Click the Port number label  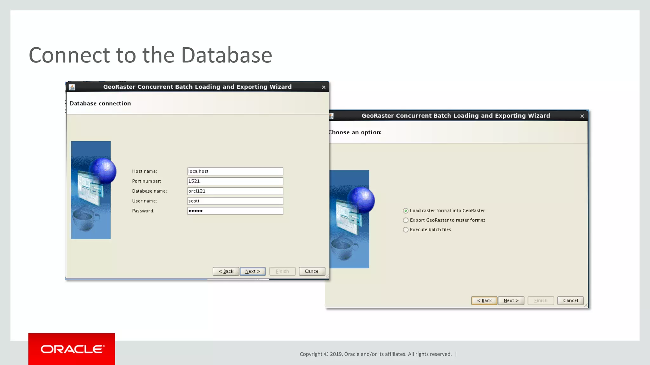tap(147, 181)
